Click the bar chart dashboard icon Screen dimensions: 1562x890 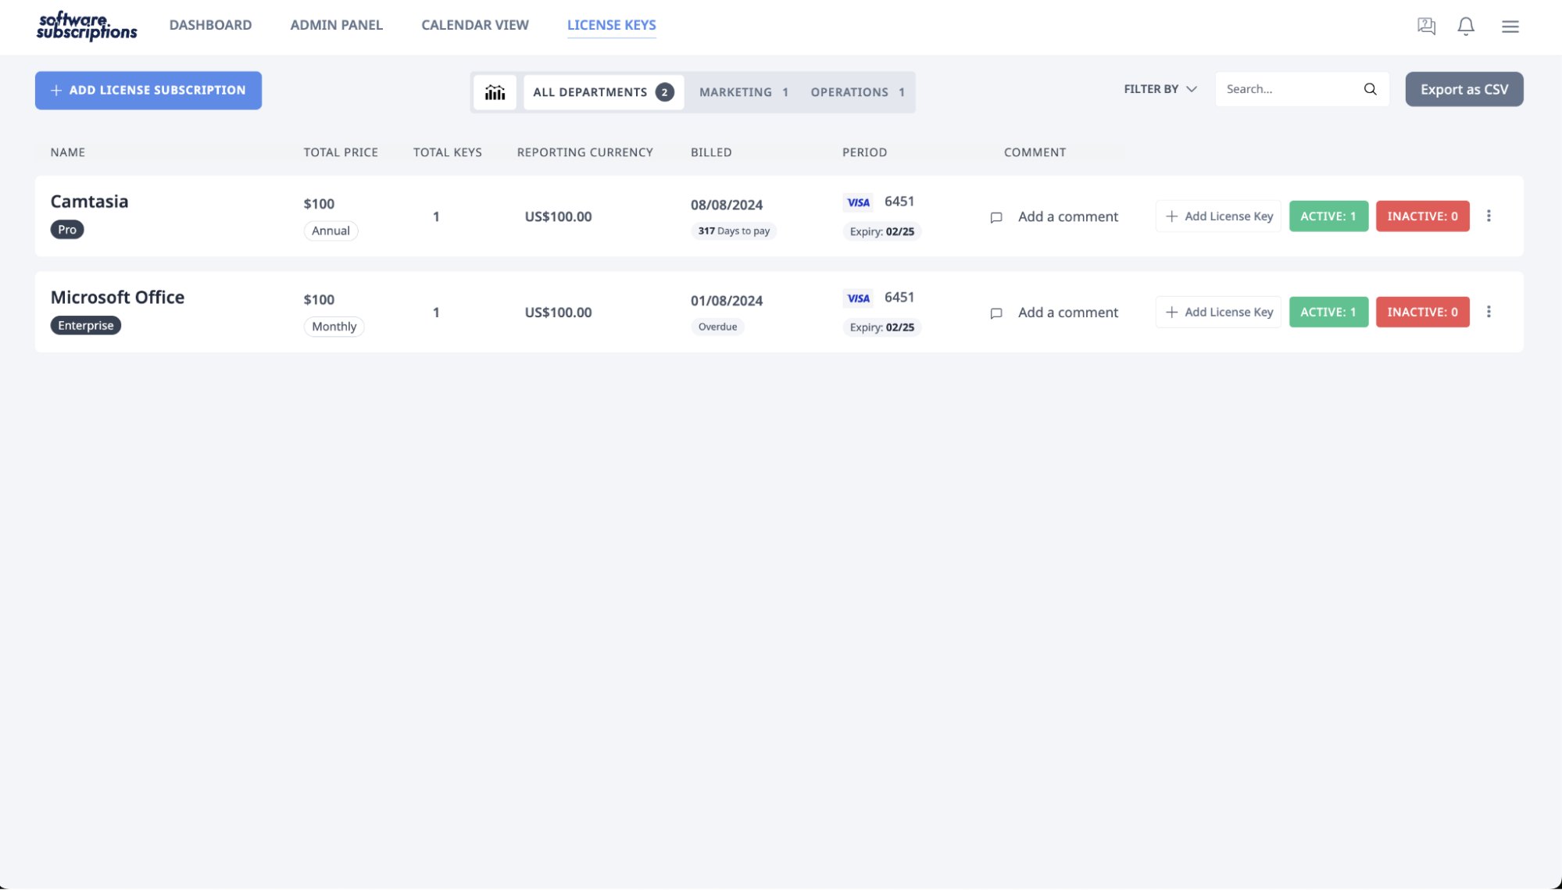coord(495,92)
